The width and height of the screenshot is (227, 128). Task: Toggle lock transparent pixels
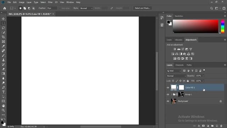coord(173,81)
